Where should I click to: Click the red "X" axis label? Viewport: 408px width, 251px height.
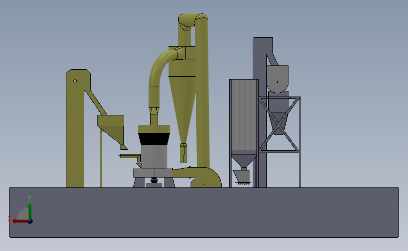(9, 219)
